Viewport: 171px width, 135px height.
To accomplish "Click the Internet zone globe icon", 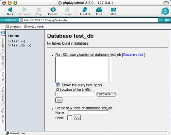I will 7,133.
